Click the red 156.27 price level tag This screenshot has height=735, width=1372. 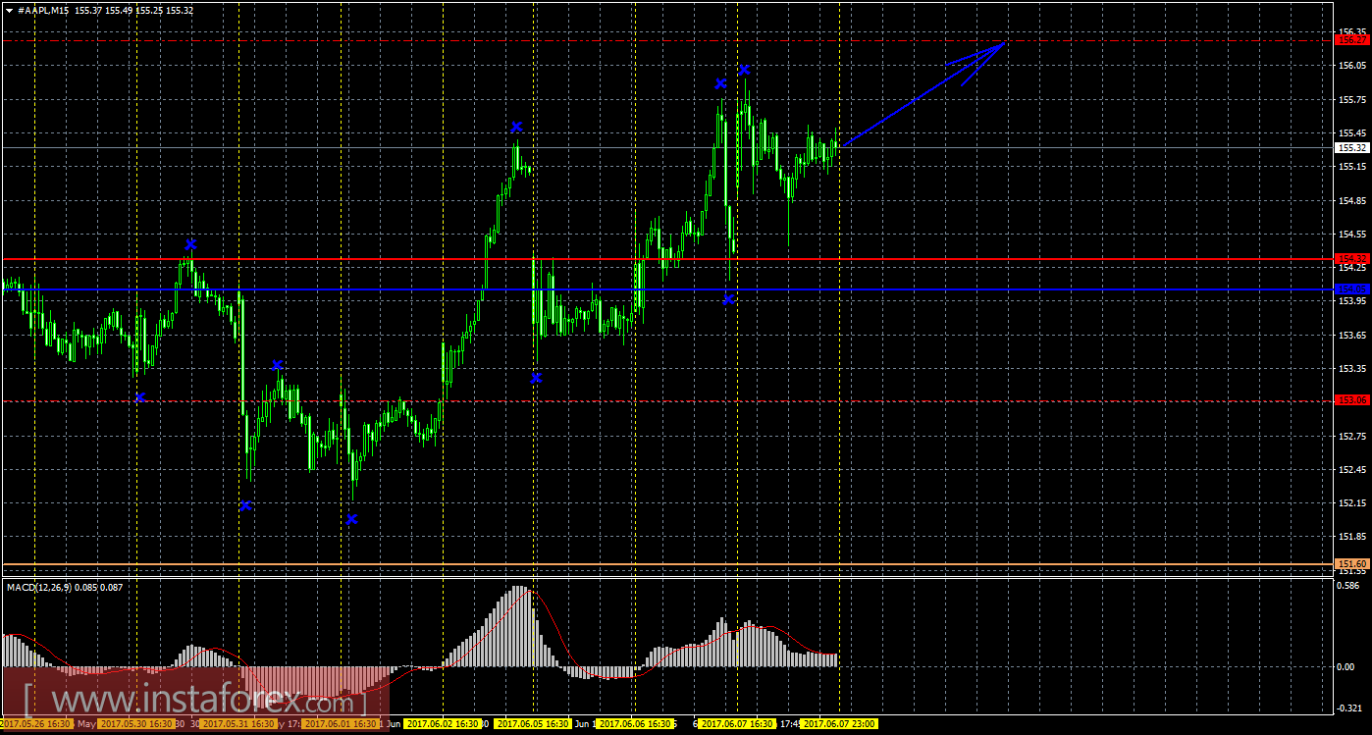[1352, 40]
